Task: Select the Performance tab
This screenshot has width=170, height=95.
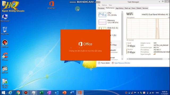Action: [110, 8]
